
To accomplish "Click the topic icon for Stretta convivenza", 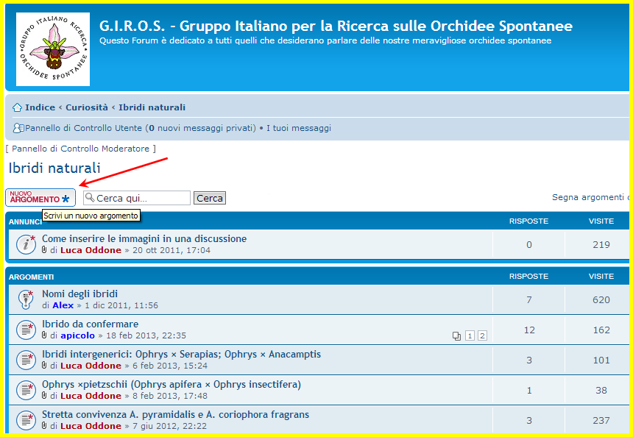I will [26, 420].
